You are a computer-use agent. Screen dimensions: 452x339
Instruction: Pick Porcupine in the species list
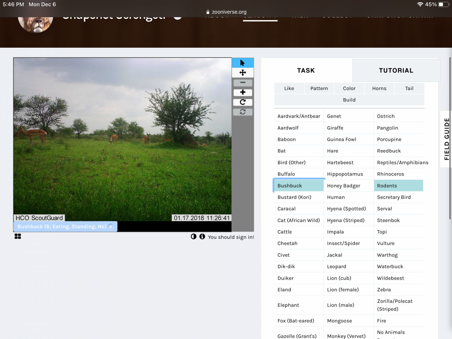398,139
